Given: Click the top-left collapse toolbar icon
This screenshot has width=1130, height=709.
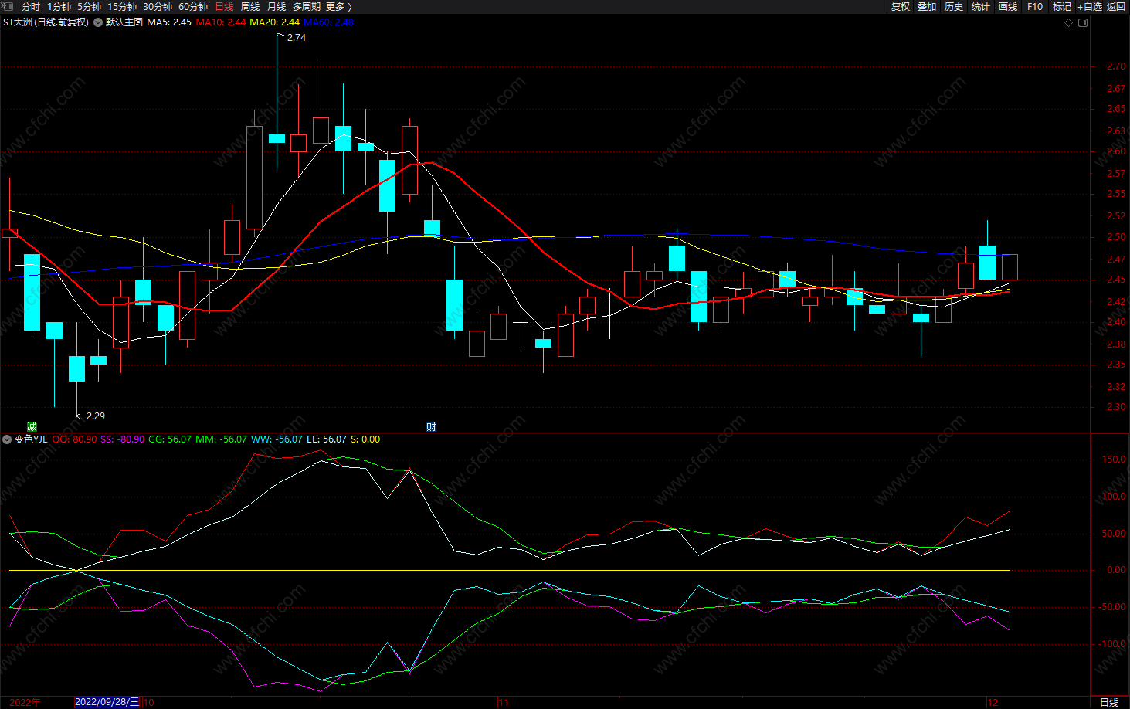Looking at the screenshot, I should click(8, 6).
